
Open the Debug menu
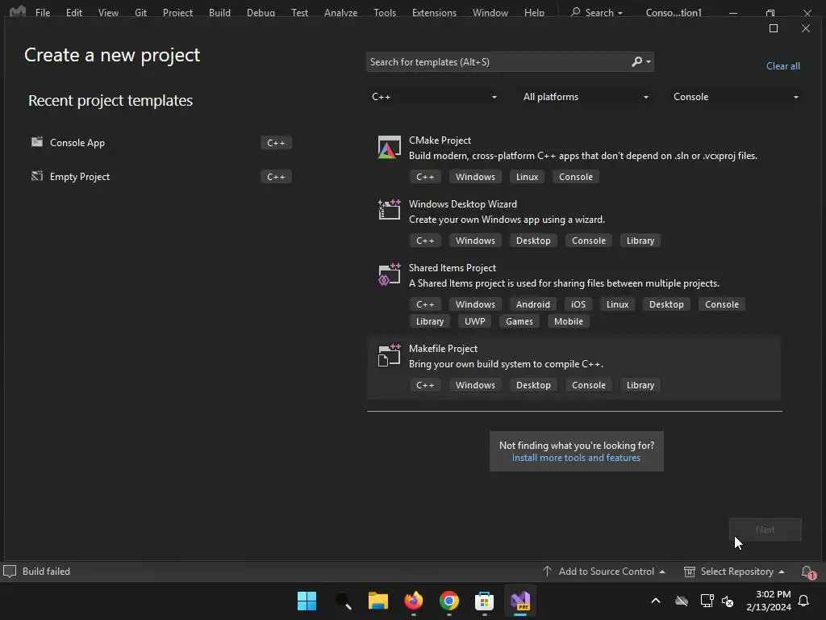261,12
